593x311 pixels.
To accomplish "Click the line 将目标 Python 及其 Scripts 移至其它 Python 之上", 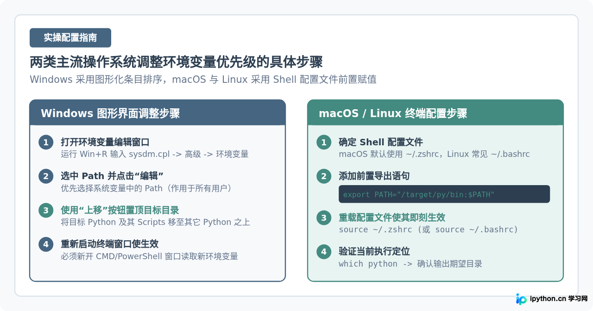I will click(156, 222).
